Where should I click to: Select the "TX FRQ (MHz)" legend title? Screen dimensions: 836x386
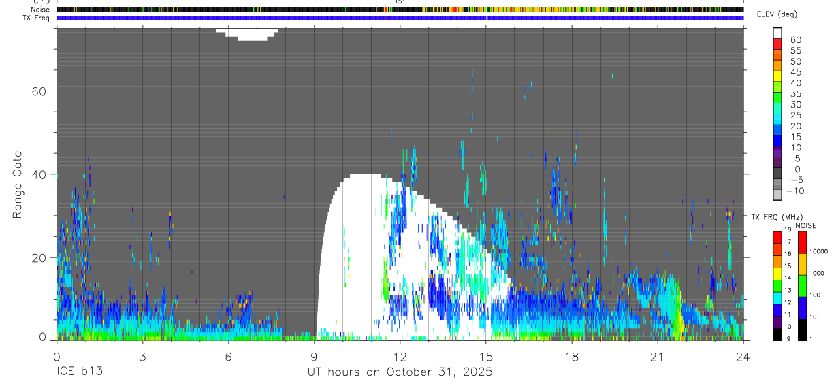coord(778,217)
